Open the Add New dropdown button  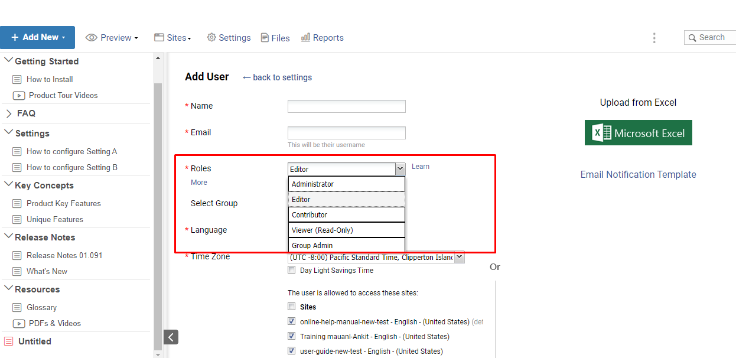pos(37,37)
